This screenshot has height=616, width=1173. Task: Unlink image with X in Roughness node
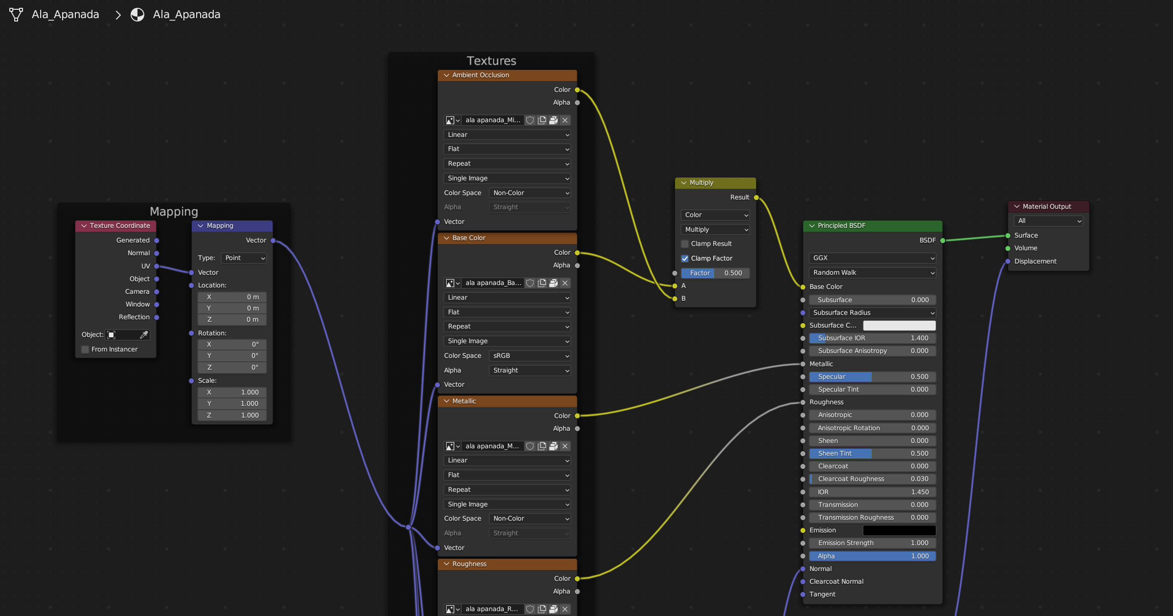(565, 609)
